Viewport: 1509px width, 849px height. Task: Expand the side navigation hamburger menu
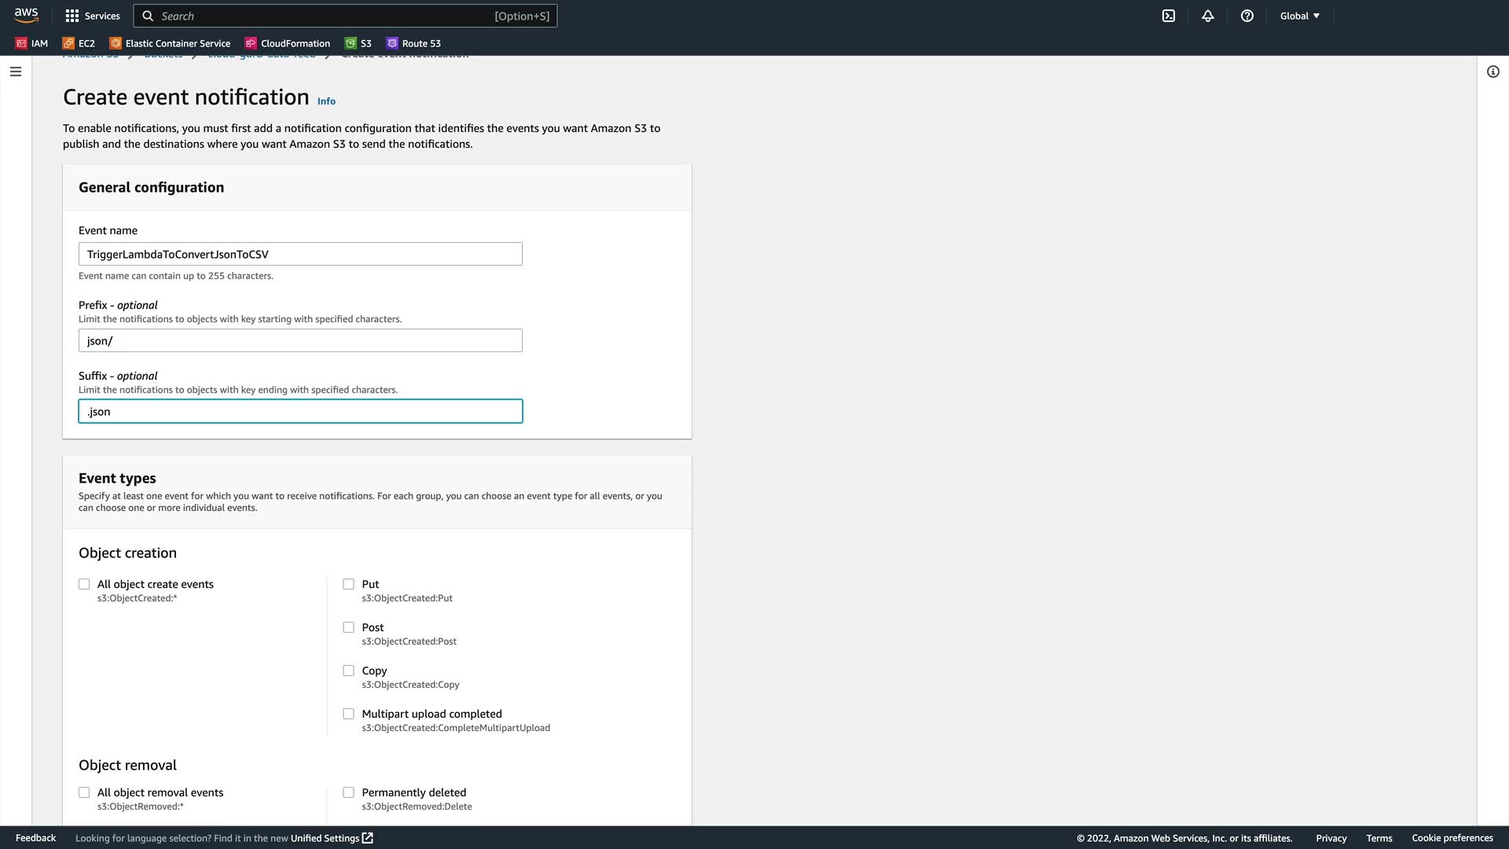(16, 72)
